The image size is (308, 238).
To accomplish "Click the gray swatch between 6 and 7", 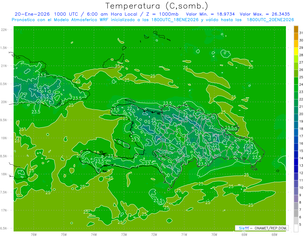I will (296, 213).
